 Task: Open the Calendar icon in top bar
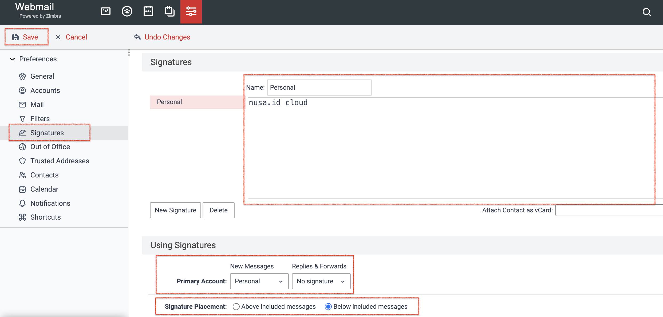148,11
